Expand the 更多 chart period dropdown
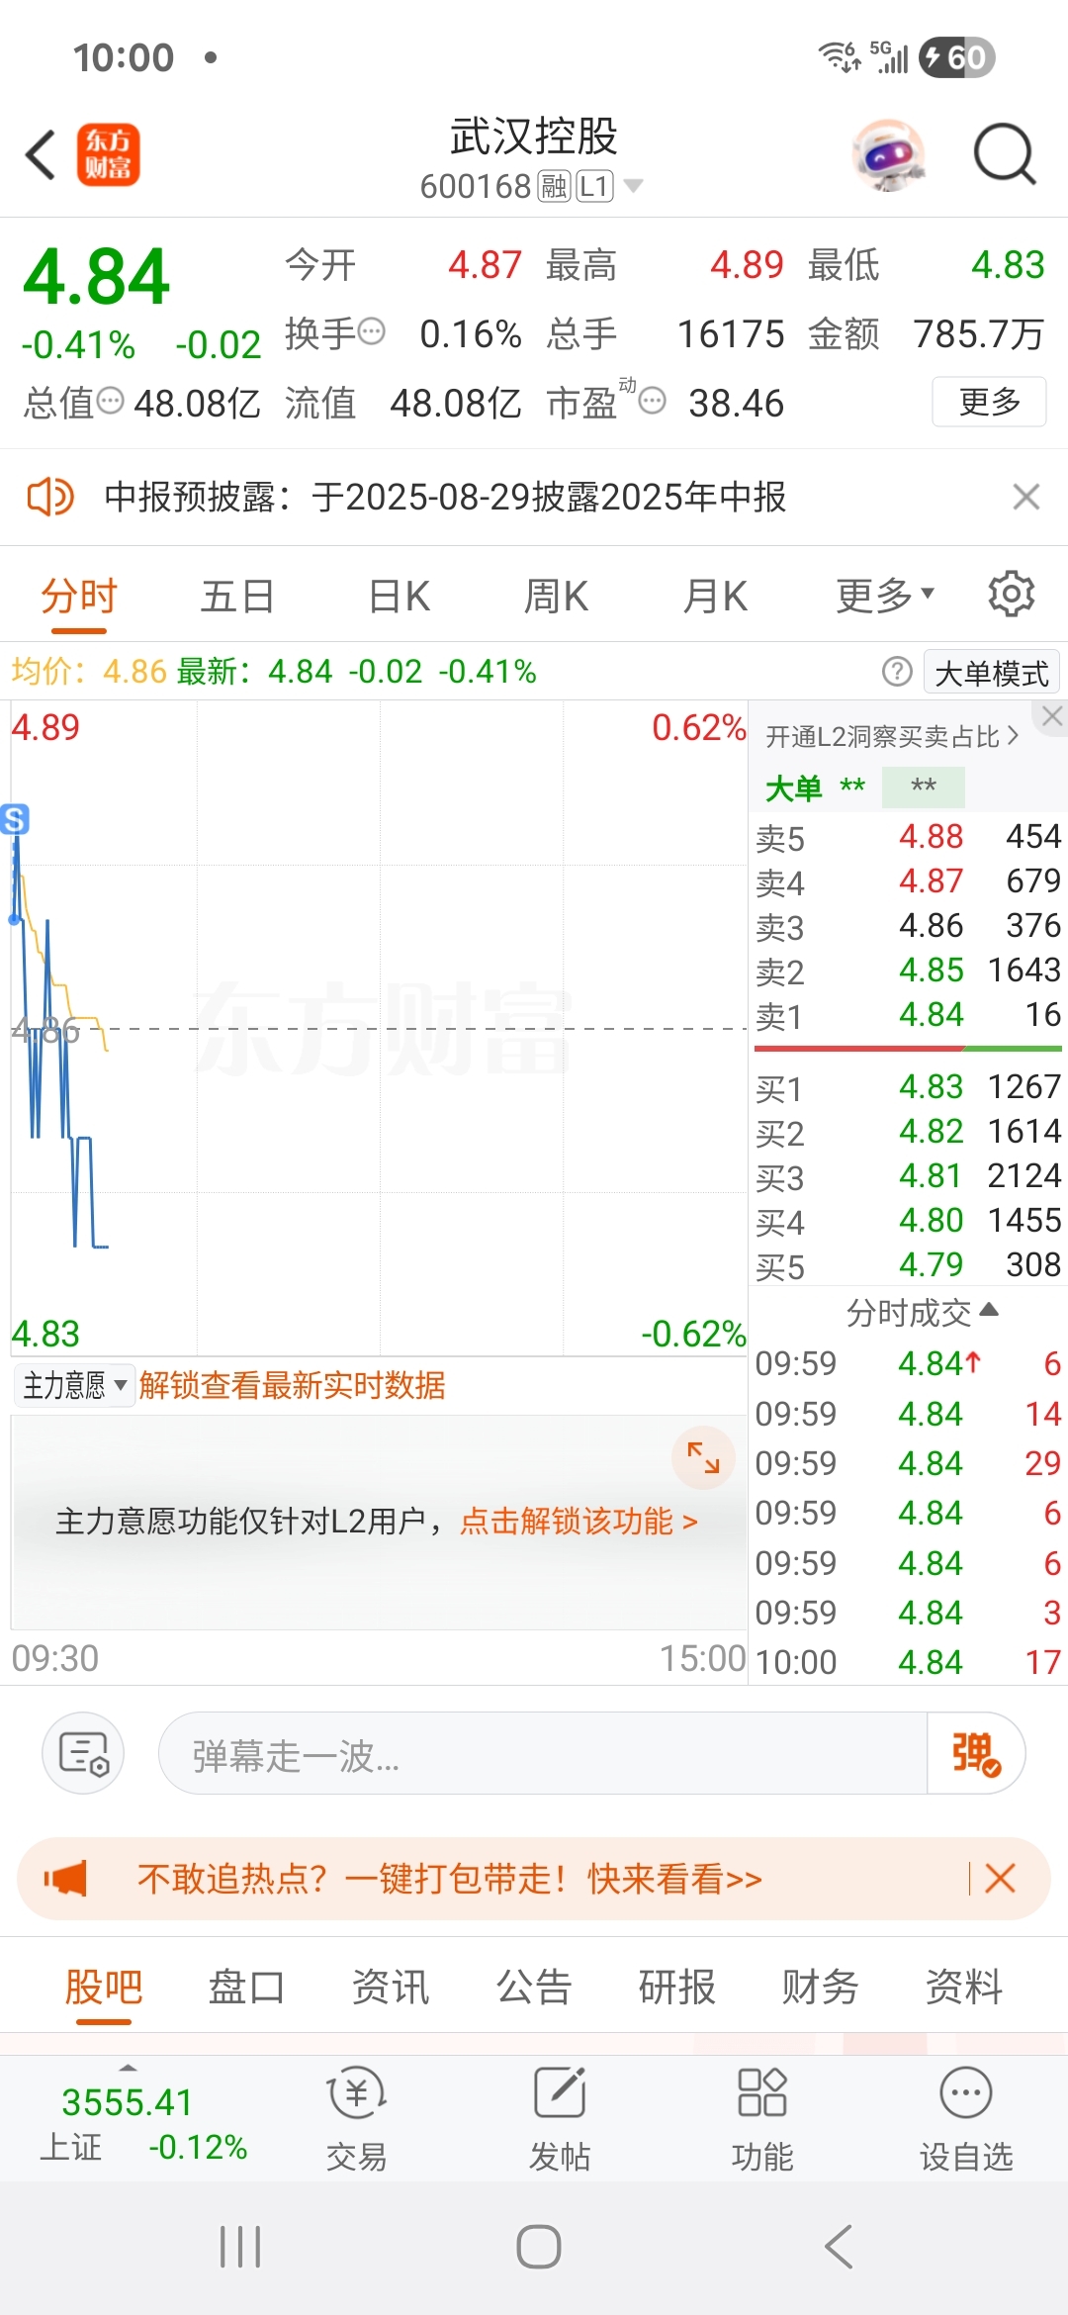The width and height of the screenshot is (1068, 2315). coord(885,597)
